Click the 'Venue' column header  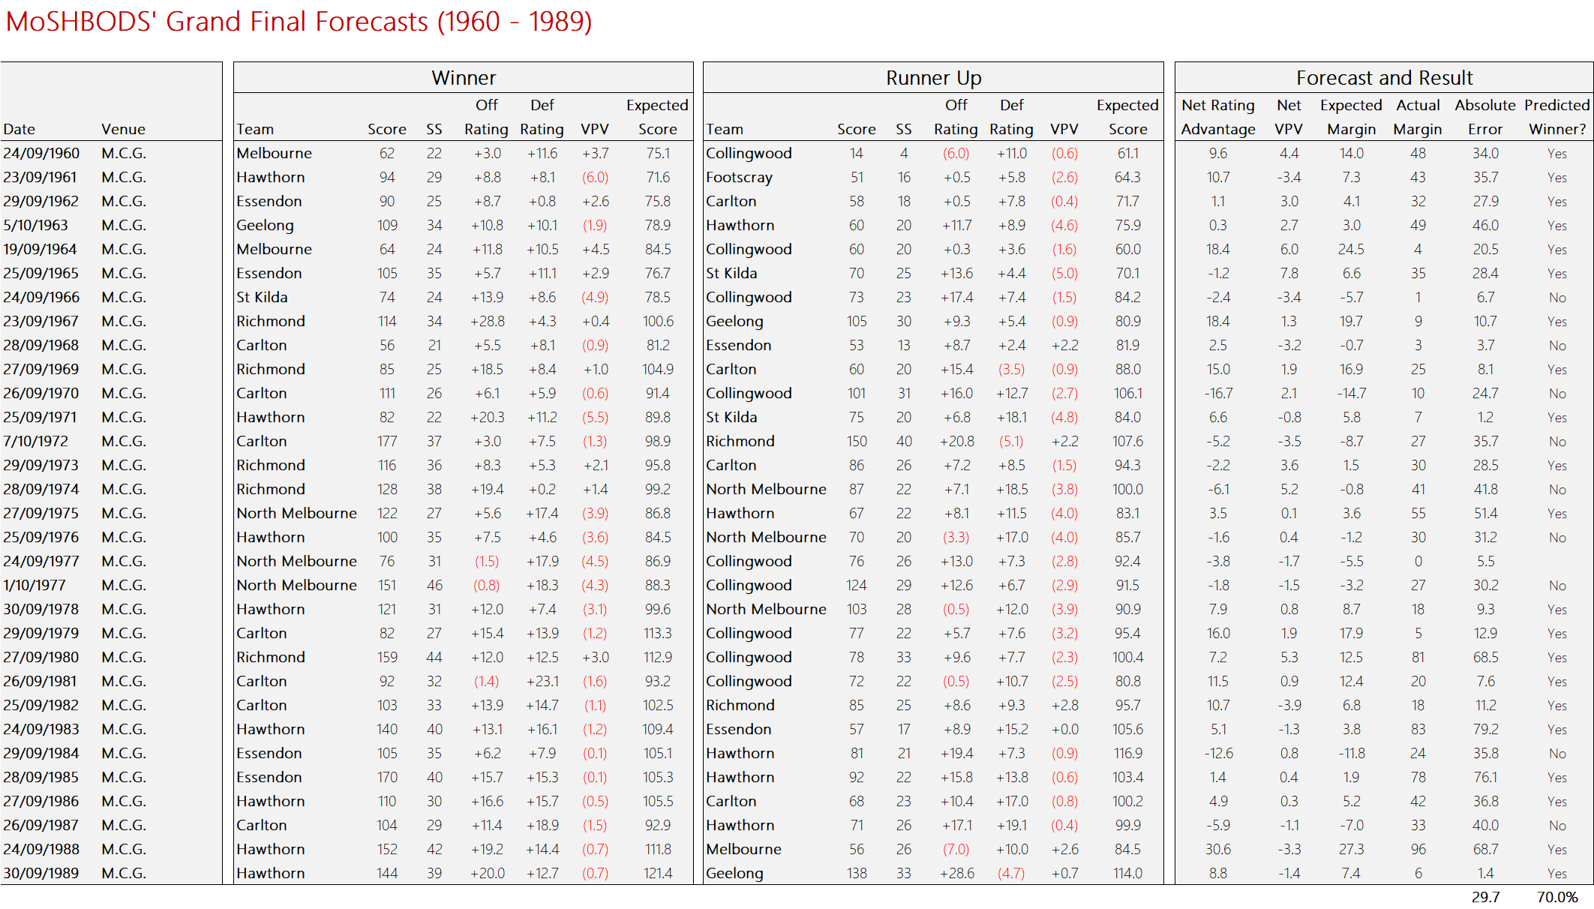click(x=124, y=129)
